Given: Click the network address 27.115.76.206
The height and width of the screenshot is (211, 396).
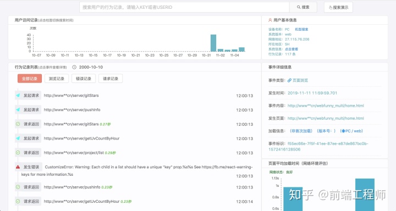Looking at the screenshot, I should pos(297,39).
